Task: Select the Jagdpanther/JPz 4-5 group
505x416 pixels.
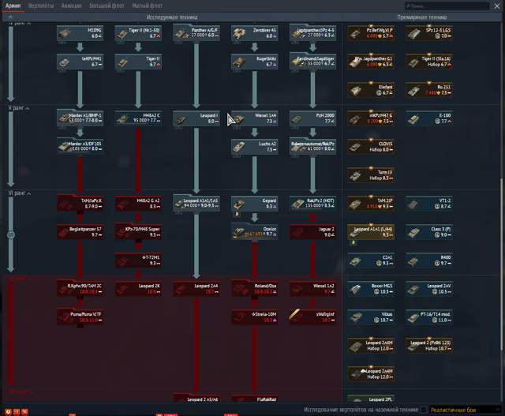Action: tap(312, 33)
